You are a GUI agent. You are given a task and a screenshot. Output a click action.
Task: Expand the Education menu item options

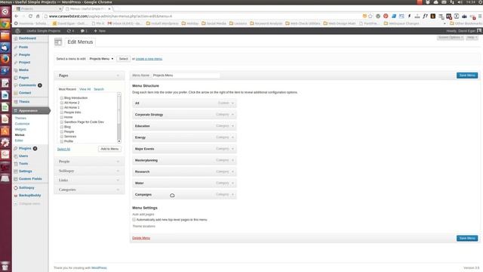point(233,126)
